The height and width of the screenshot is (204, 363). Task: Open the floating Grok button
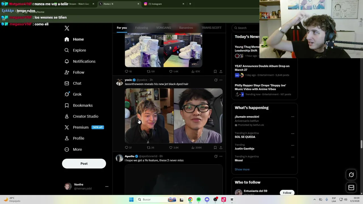(x=351, y=175)
